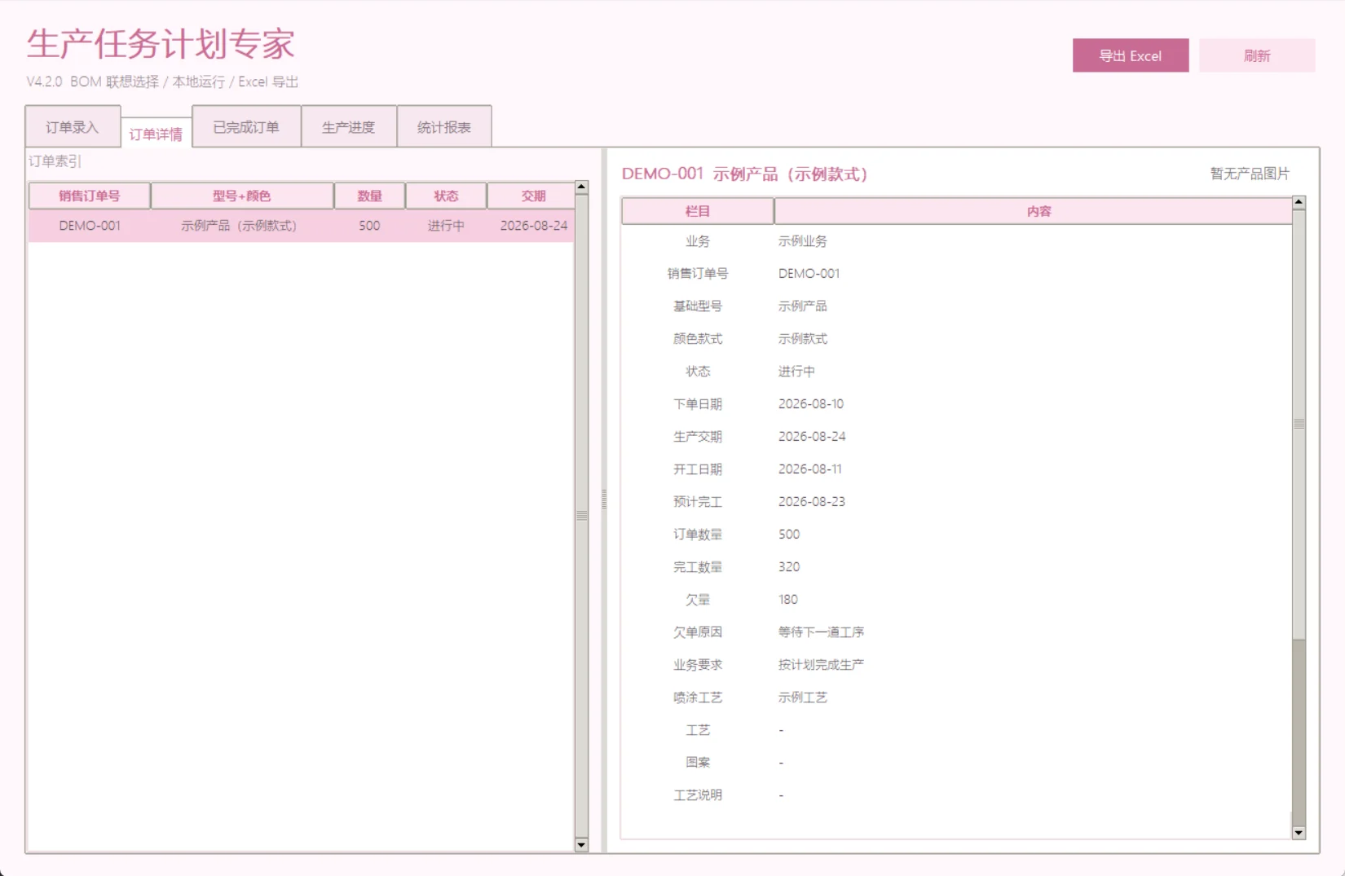Go to the 统计报表 tab
Image resolution: width=1345 pixels, height=876 pixels.
point(444,127)
